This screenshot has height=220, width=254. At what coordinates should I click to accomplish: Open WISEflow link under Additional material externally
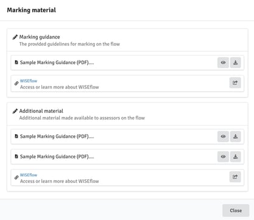coord(235,177)
